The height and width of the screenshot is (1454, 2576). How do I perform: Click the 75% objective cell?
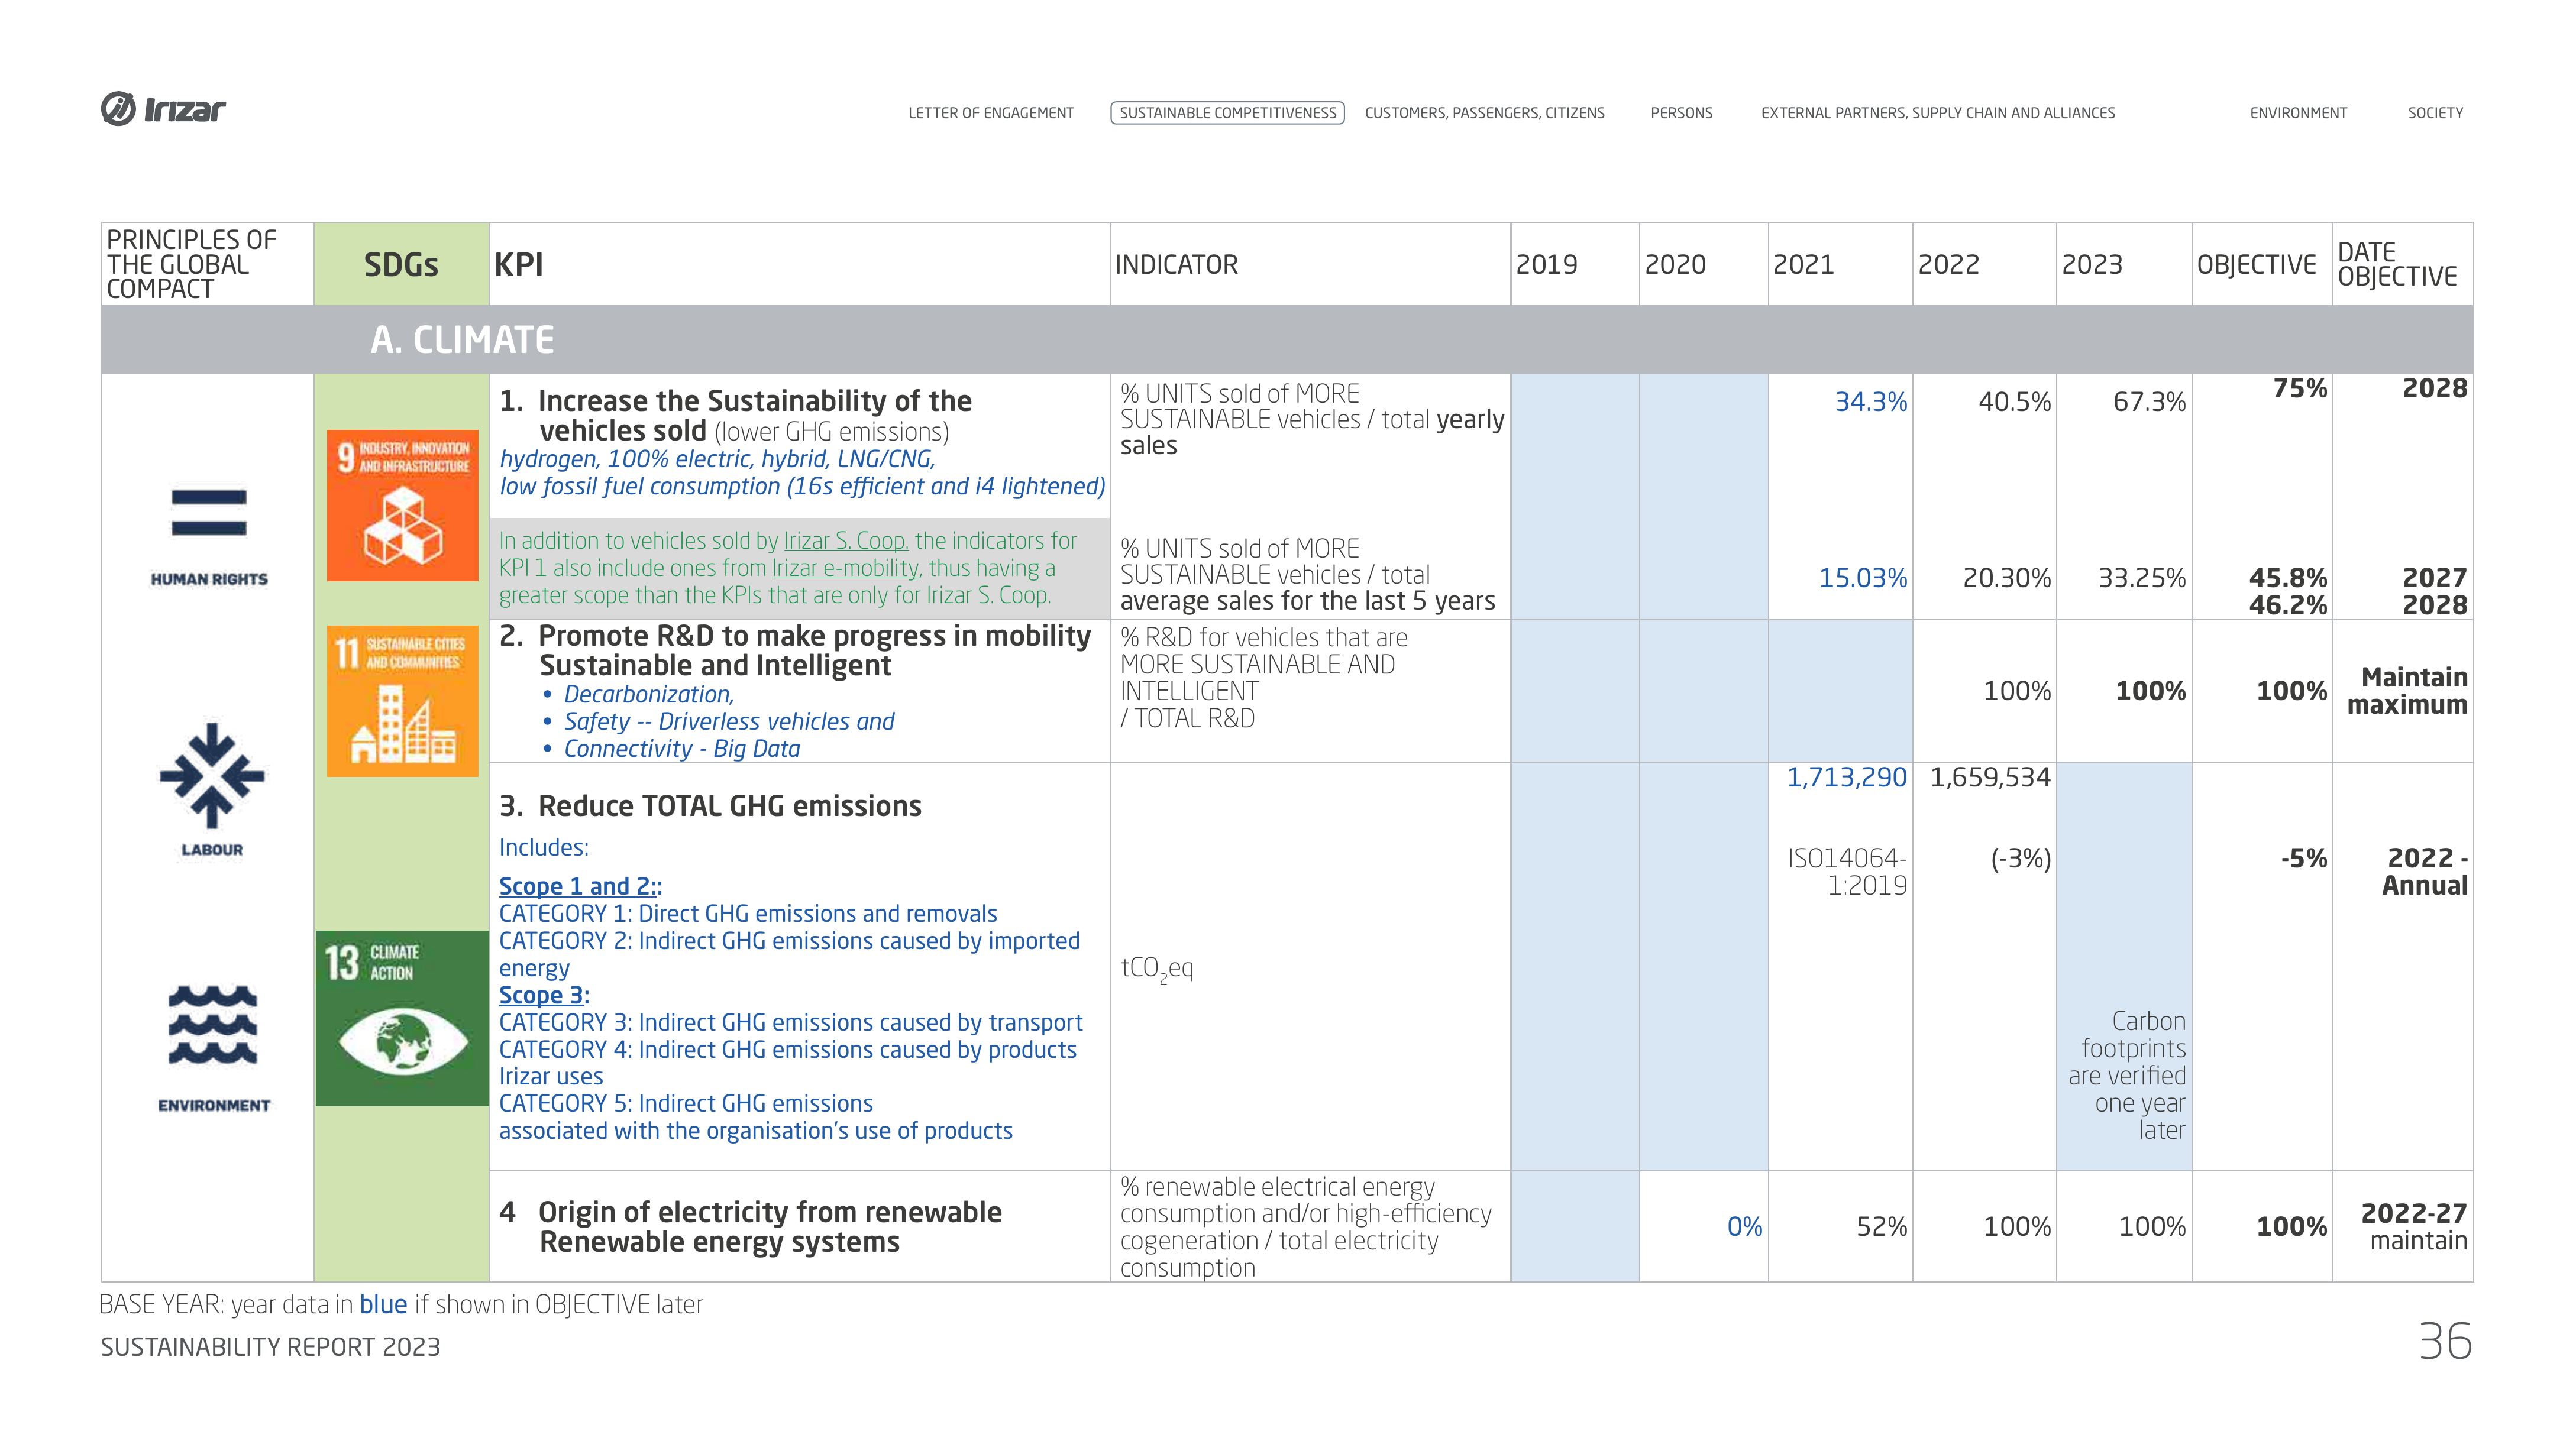click(2300, 388)
